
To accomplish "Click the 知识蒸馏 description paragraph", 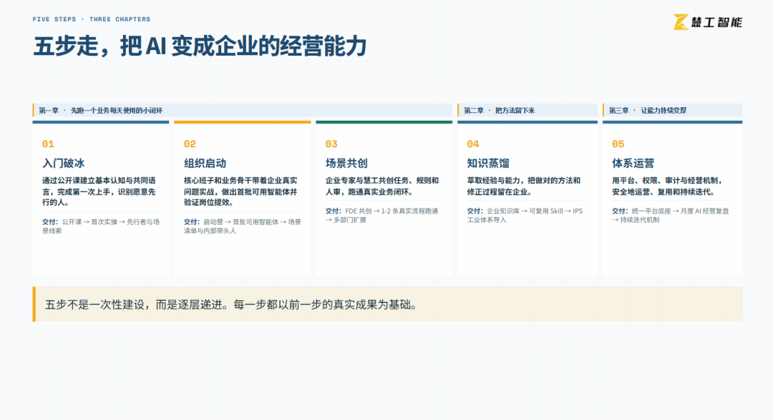I will click(523, 186).
